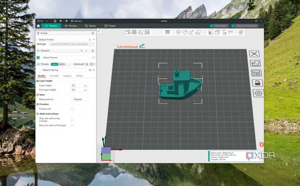Click the Export G-code file button
Screen dimensions: 300x186
coord(245,26)
